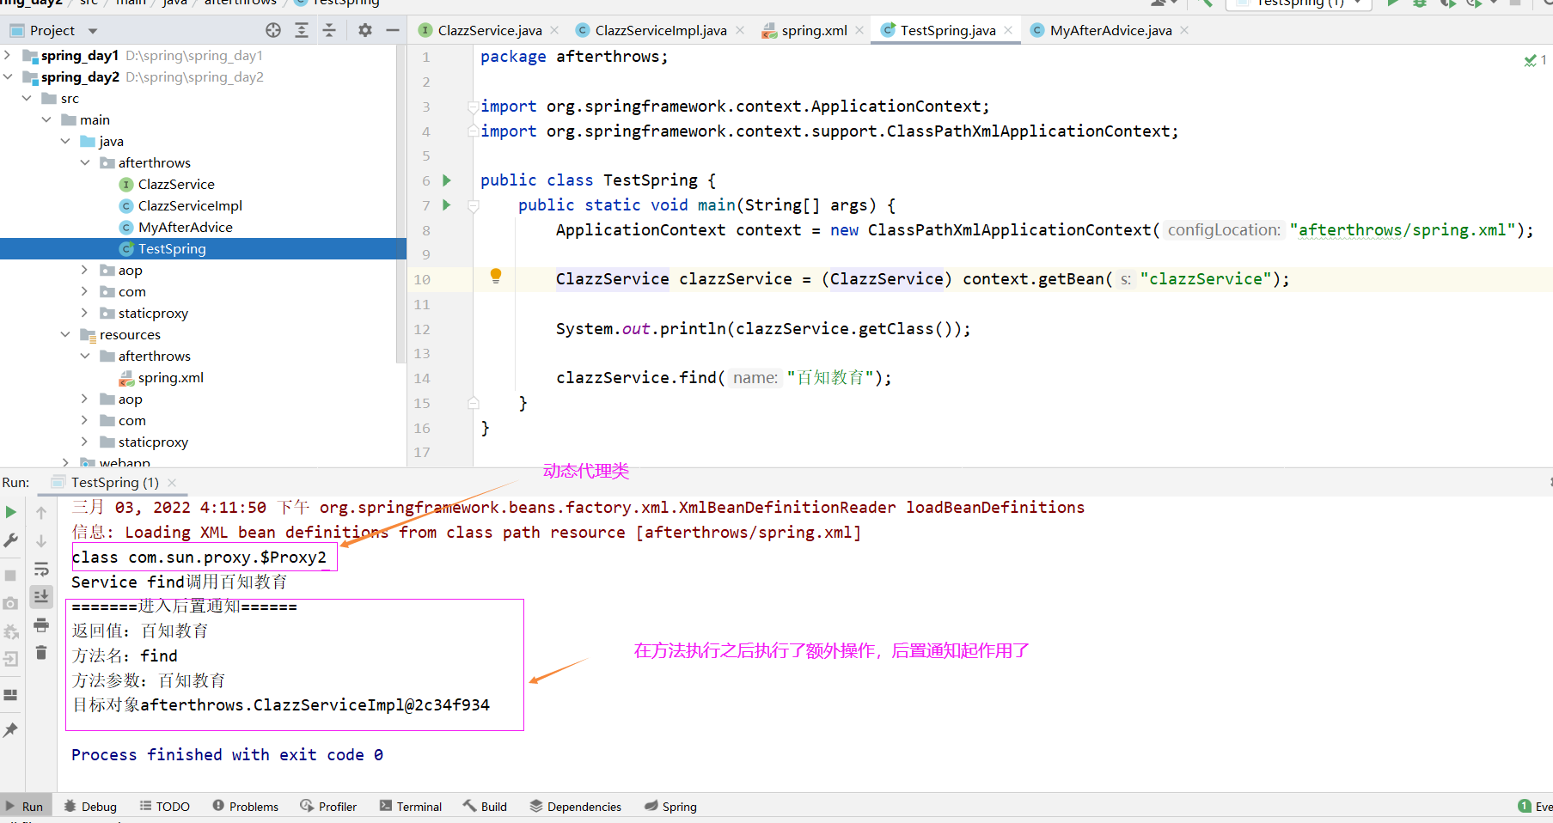Pin the Run tab

coord(11,729)
